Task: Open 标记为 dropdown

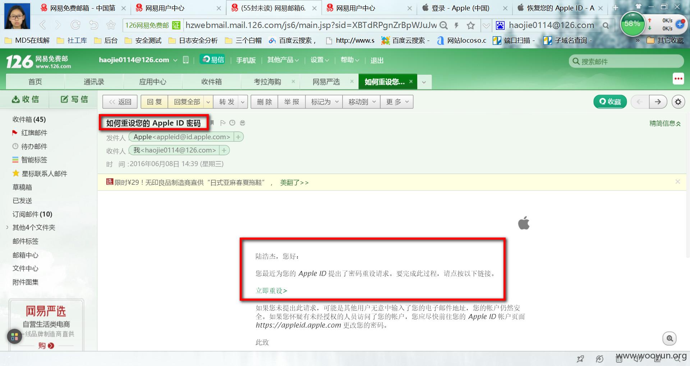Action: click(x=324, y=102)
